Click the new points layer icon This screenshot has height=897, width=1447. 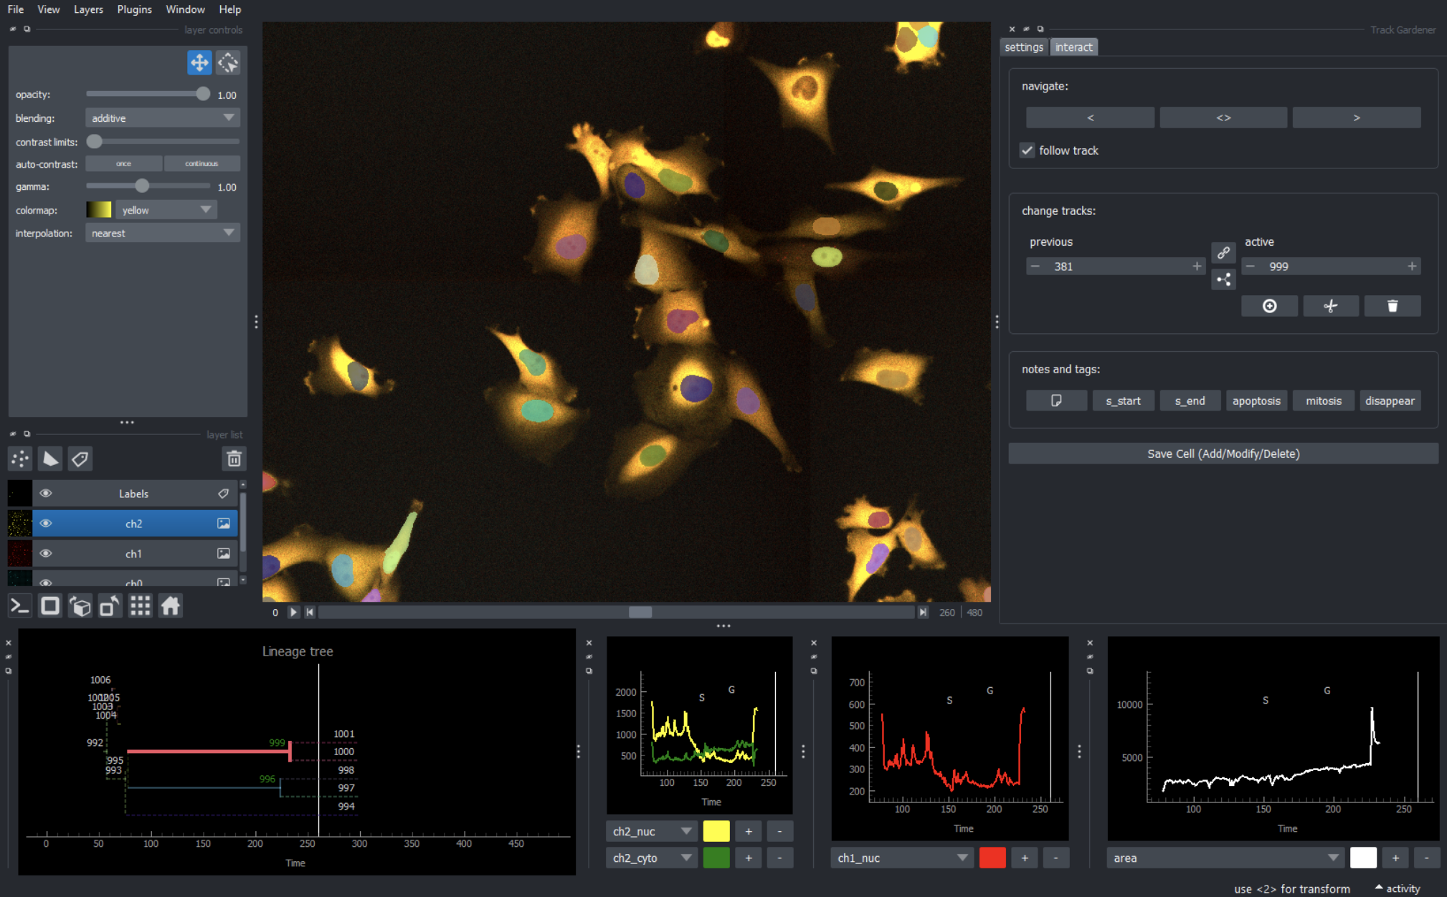(x=20, y=459)
